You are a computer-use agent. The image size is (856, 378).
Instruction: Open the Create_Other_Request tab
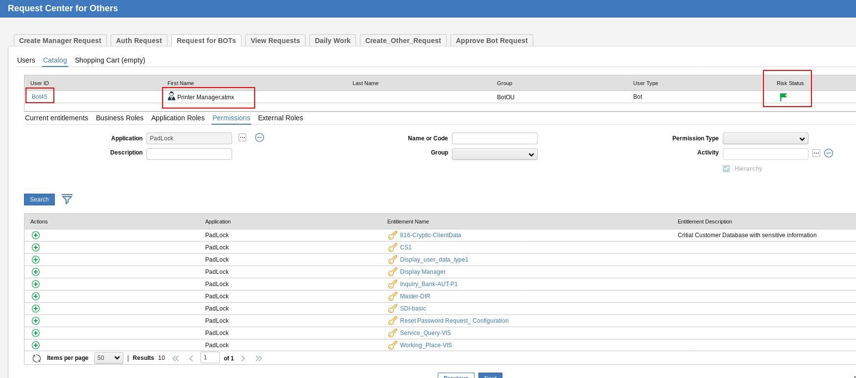pyautogui.click(x=403, y=41)
